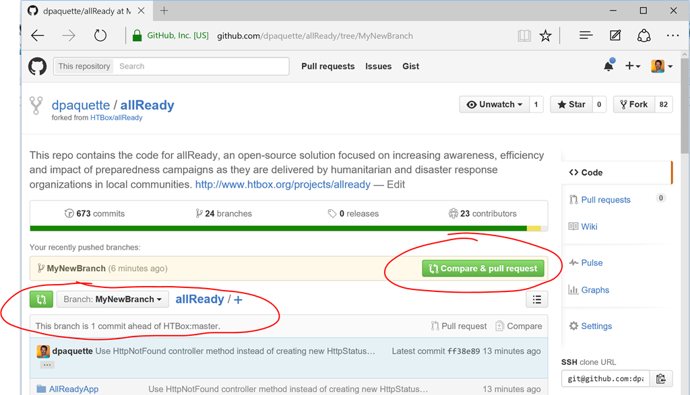Open the allReady repository title link
The image size is (690, 395).
[148, 105]
